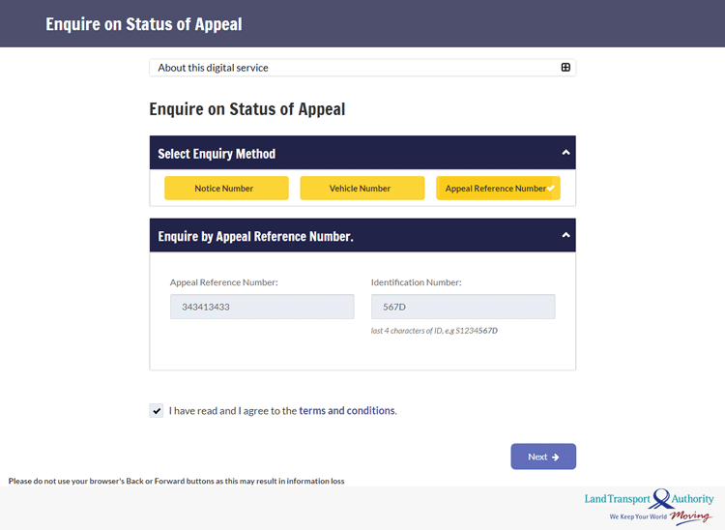Viewport: 725px width, 530px height.
Task: Uncheck the terms and conditions agreement checkbox
Action: (x=157, y=411)
